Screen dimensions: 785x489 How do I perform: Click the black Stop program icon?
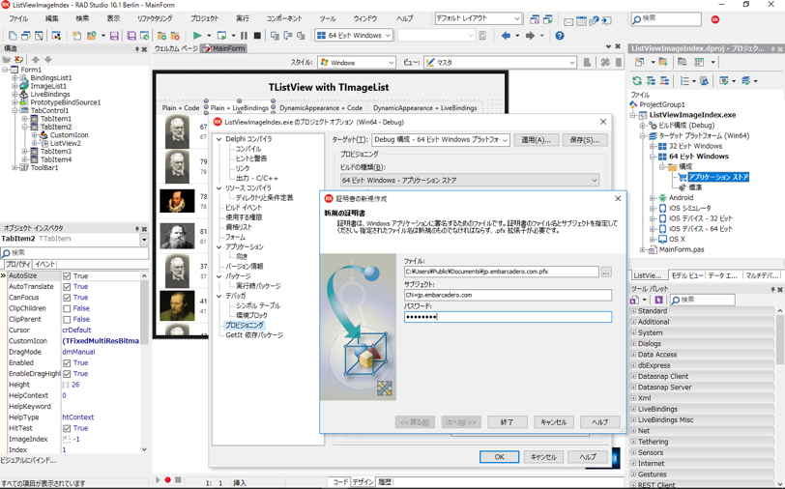pyautogui.click(x=257, y=36)
